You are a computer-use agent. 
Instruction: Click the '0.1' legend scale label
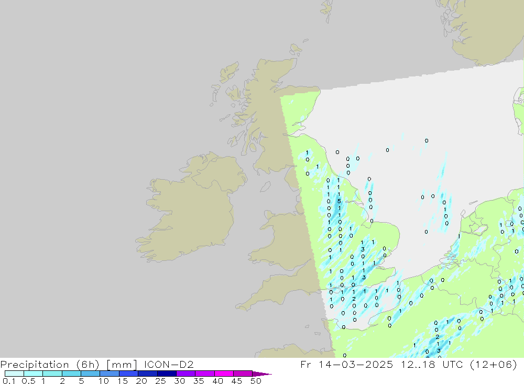tap(8, 381)
